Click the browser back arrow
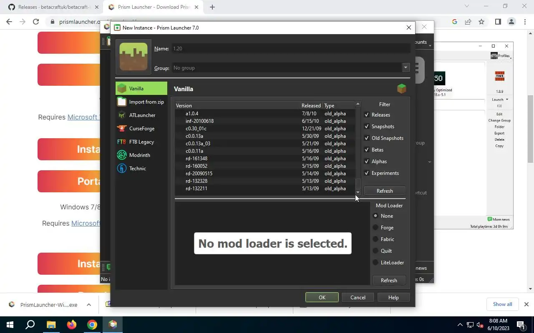This screenshot has width=534, height=333. pos(9,22)
